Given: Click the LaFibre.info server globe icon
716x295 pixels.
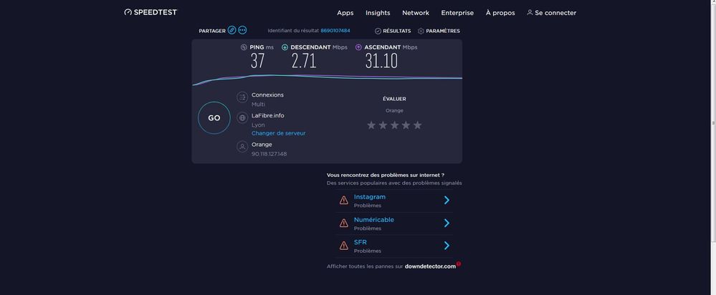Looking at the screenshot, I should [242, 117].
